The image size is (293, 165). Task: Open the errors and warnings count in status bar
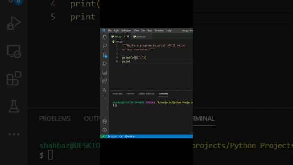click(x=130, y=137)
